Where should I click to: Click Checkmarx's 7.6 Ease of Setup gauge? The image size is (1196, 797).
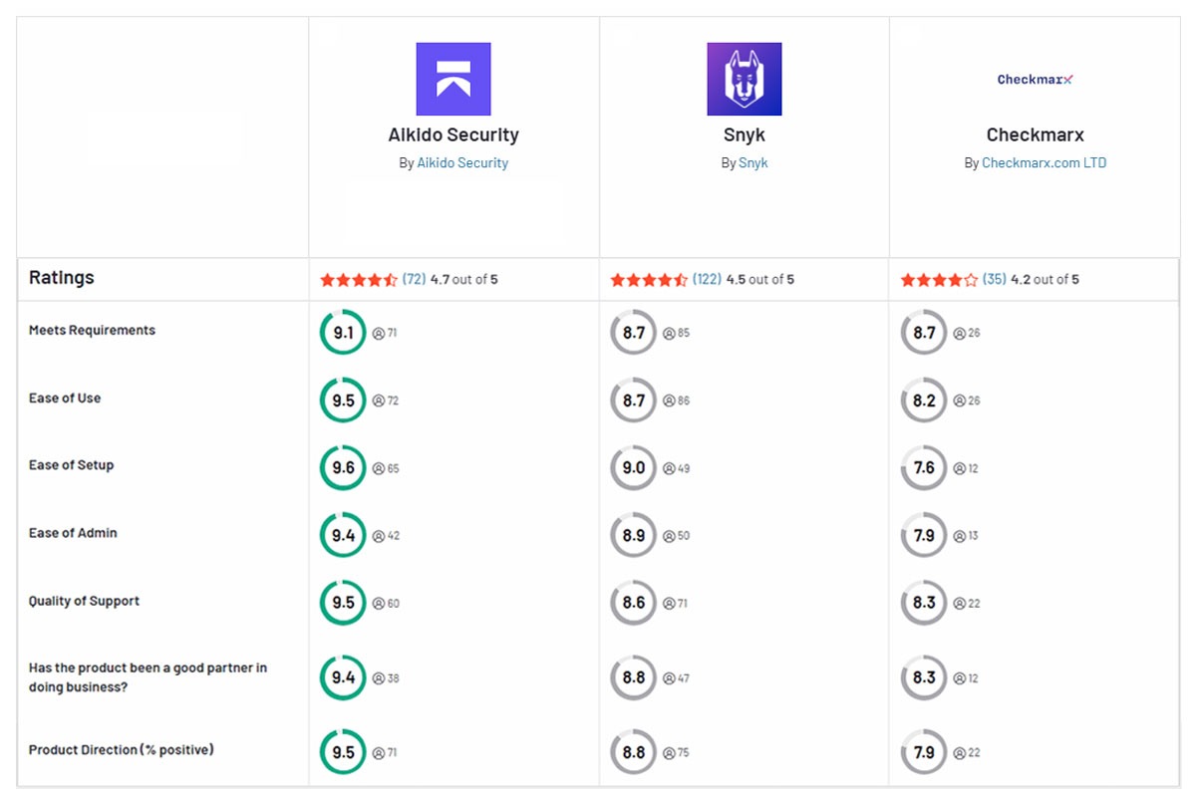point(924,468)
